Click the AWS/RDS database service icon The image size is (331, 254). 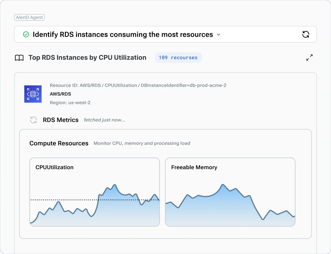33,94
